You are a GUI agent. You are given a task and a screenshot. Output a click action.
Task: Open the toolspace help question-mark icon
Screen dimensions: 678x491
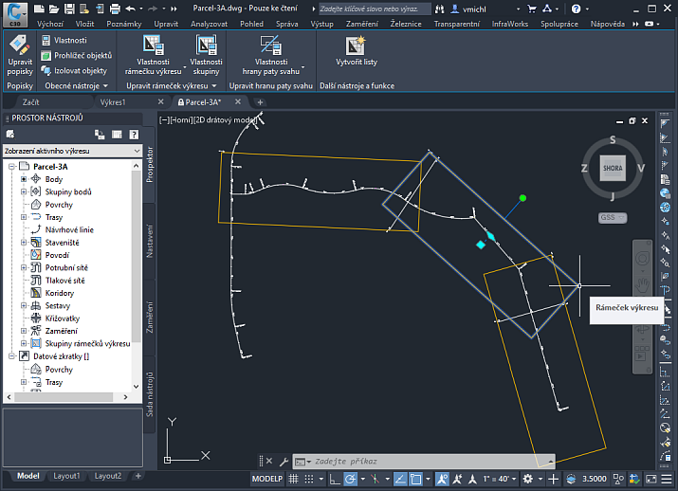click(134, 135)
